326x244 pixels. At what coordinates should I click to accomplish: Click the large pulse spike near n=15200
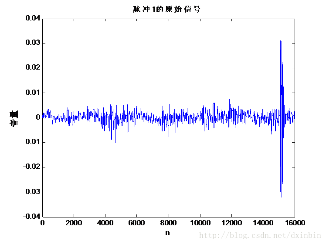[282, 119]
